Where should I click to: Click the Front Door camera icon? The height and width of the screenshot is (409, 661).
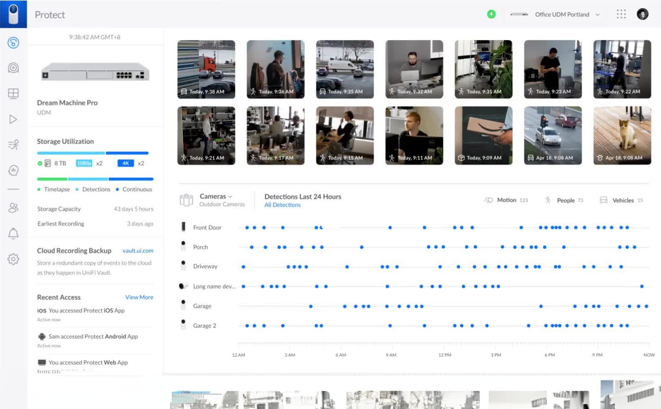pyautogui.click(x=183, y=227)
